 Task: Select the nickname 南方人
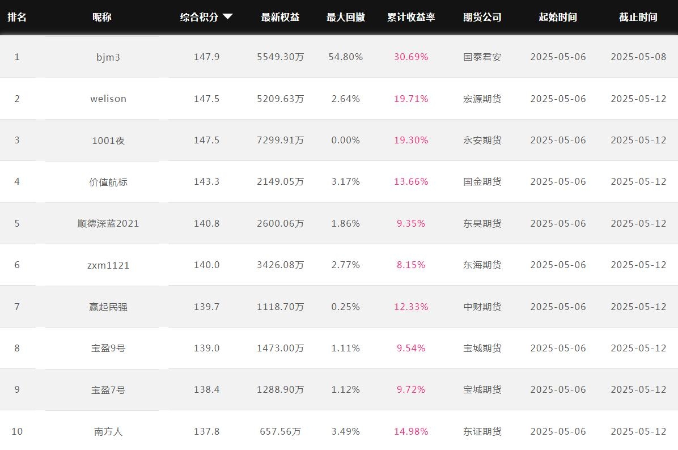click(108, 431)
